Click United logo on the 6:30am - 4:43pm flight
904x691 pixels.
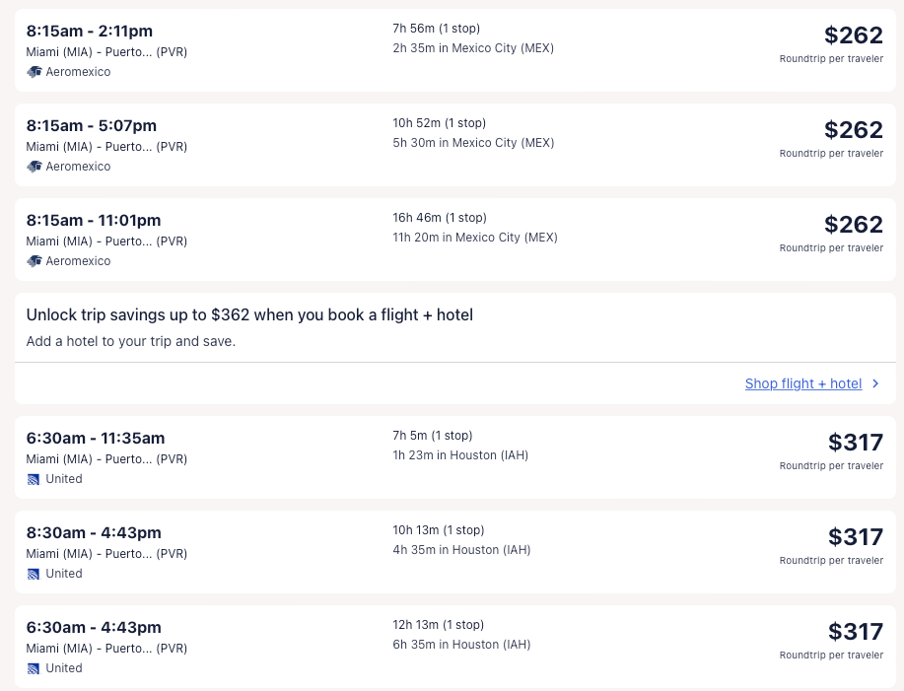pos(34,668)
